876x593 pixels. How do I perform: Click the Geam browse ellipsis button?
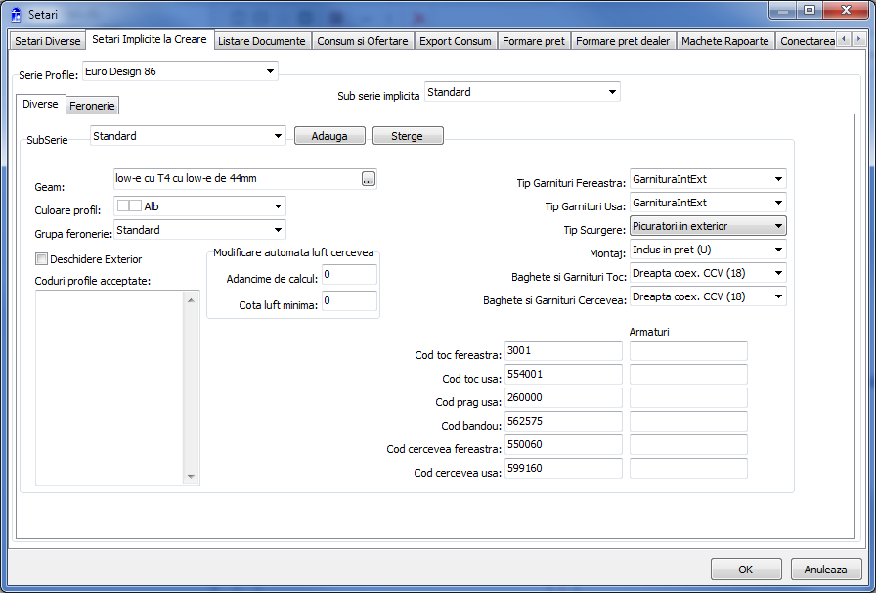(369, 178)
